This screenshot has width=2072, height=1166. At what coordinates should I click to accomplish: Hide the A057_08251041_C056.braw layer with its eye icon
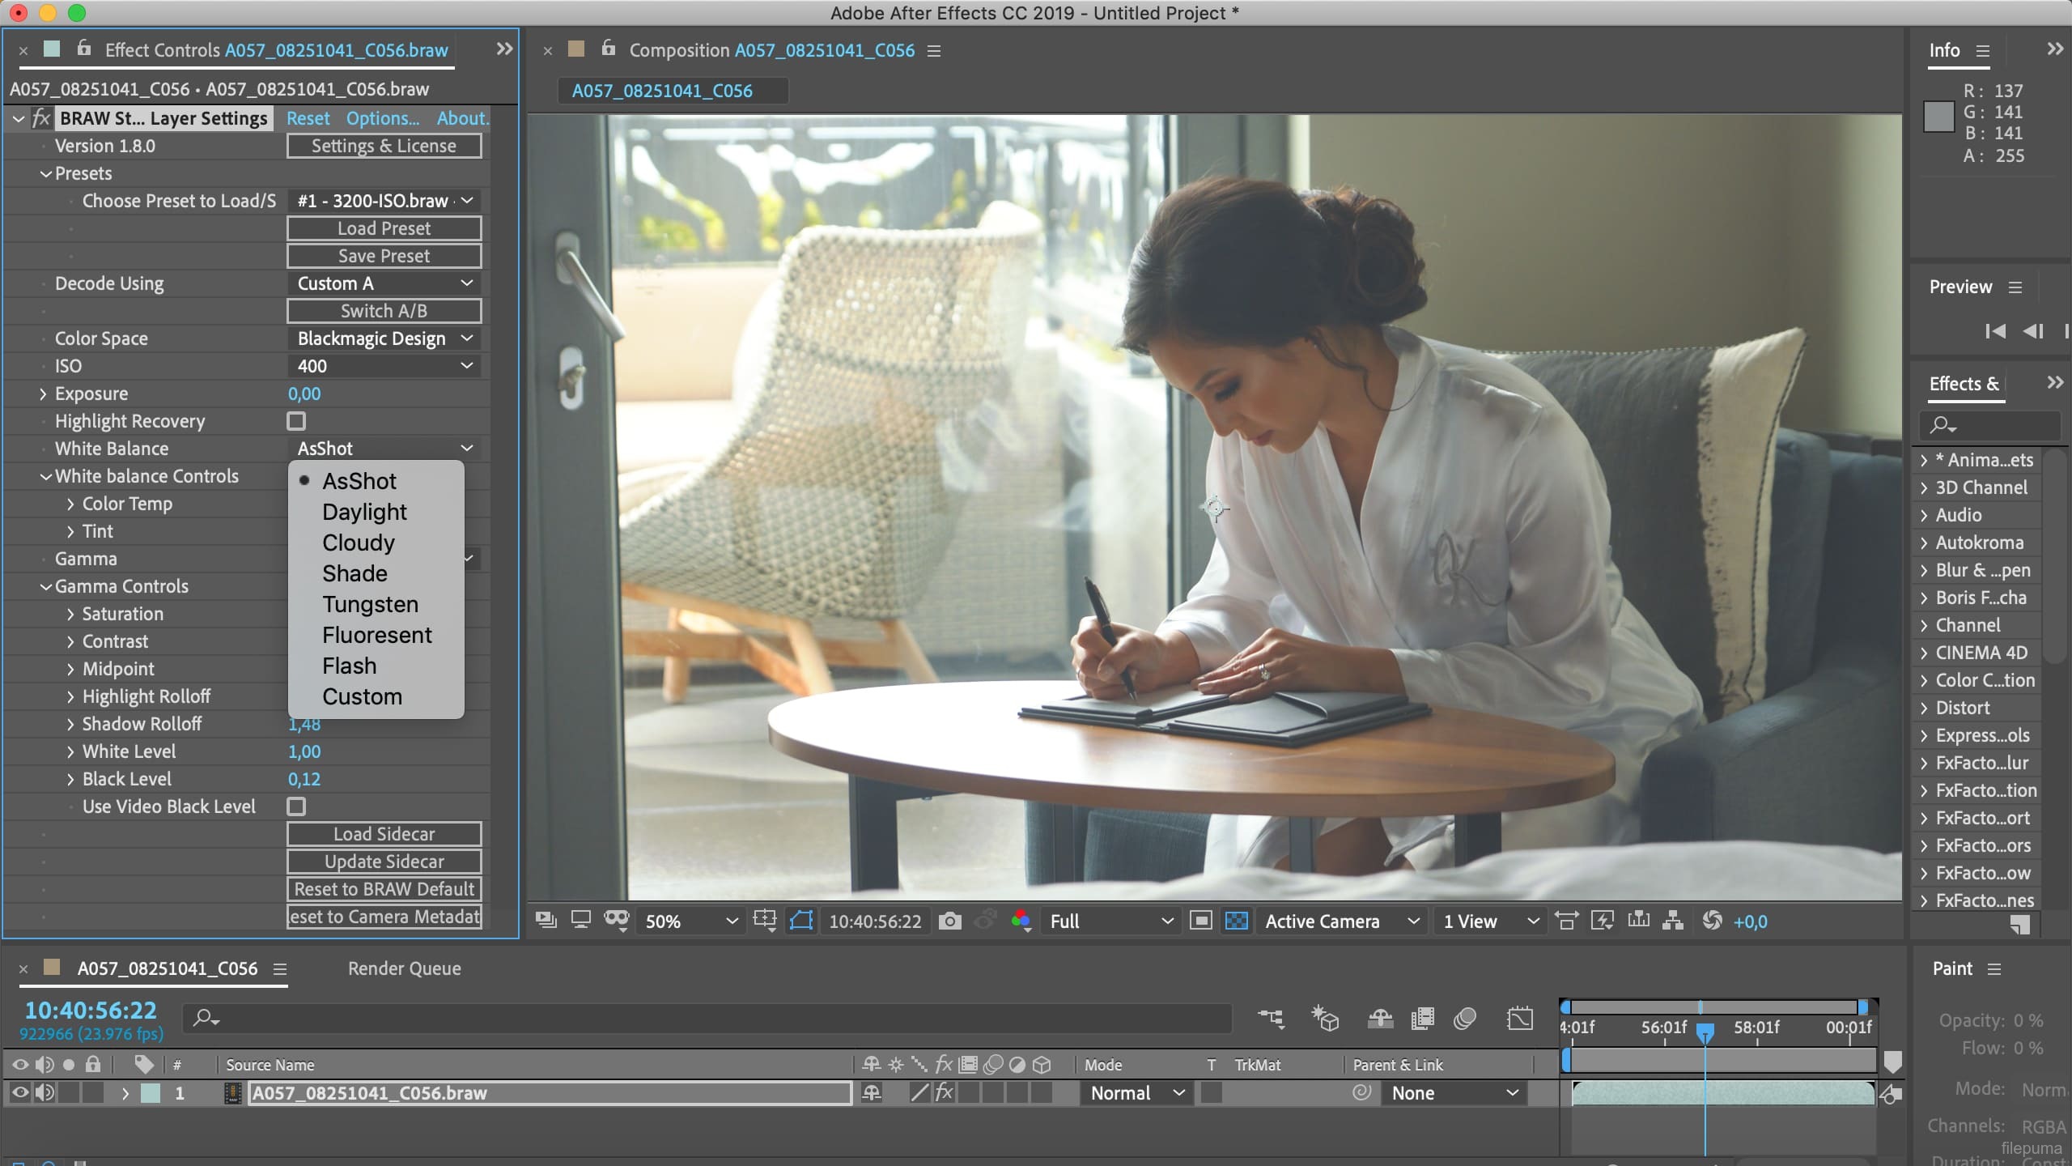[20, 1093]
